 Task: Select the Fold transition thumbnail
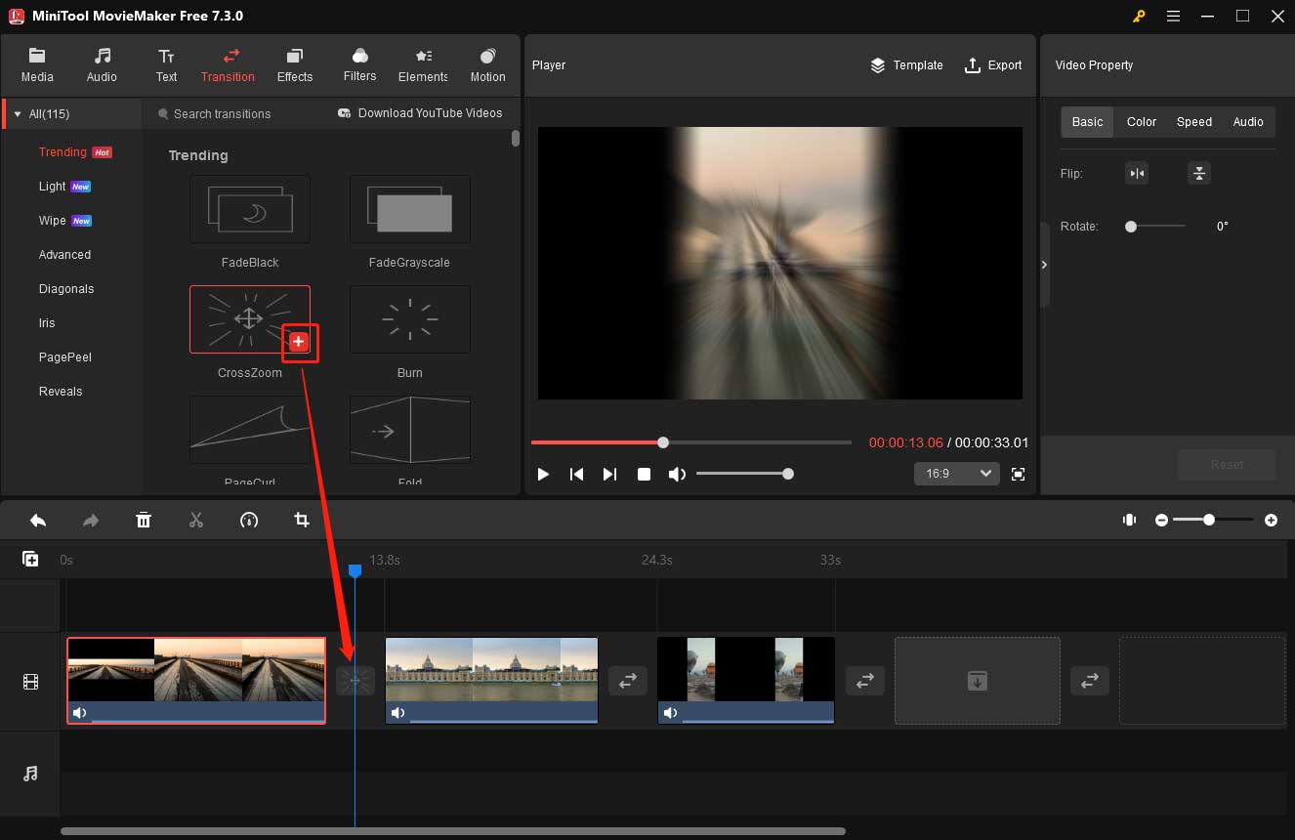click(x=410, y=430)
